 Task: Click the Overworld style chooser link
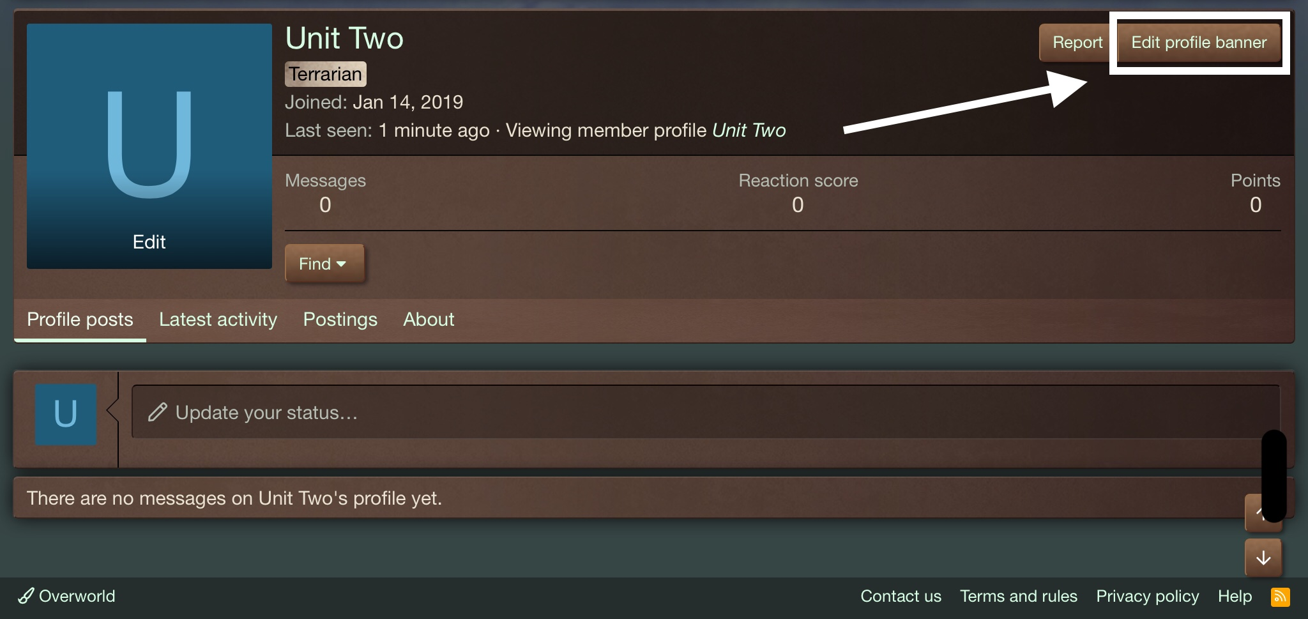67,596
